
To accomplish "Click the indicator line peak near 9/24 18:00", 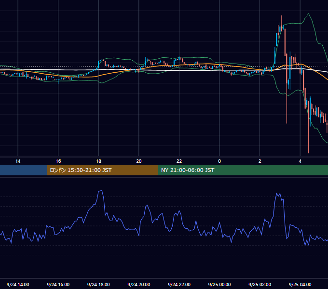I will click(x=101, y=191).
